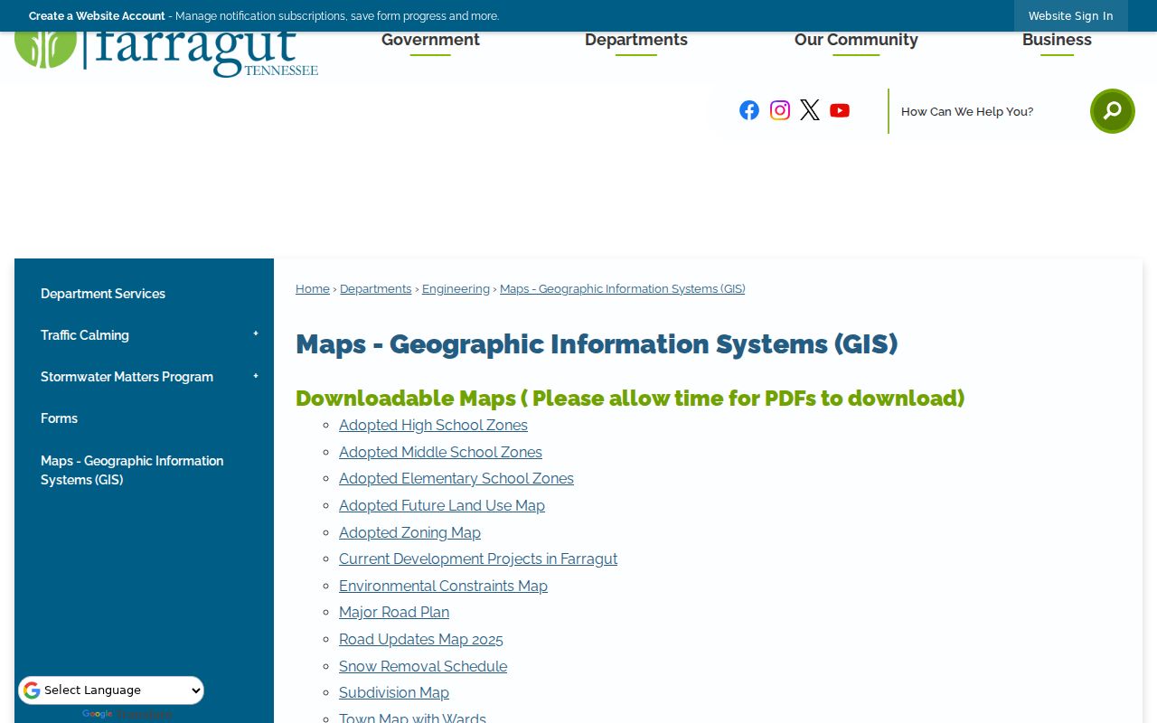Screen dimensions: 1157x723
Task: Open the Facebook icon link
Action: (749, 110)
